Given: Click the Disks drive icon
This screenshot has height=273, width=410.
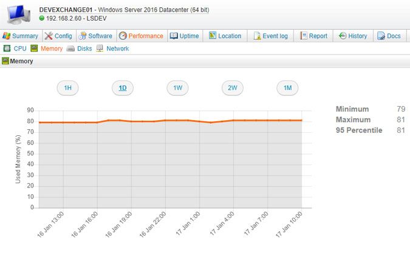Looking at the screenshot, I should coord(70,49).
